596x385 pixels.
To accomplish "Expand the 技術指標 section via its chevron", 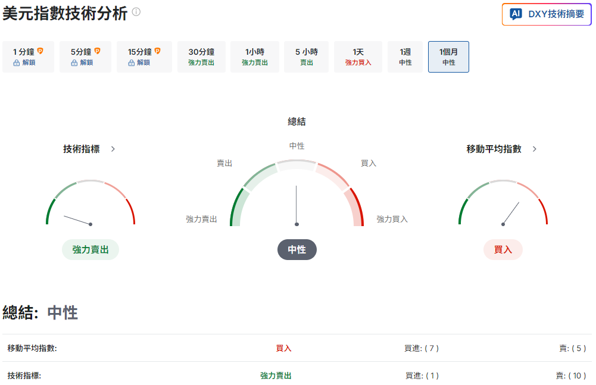I will pos(113,149).
